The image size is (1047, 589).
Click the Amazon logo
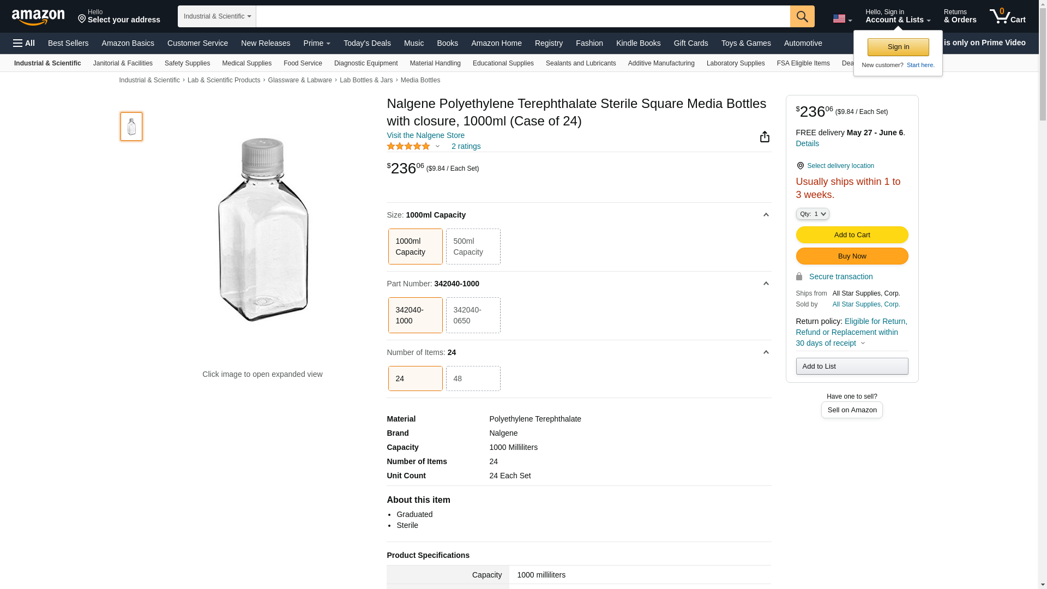click(38, 17)
